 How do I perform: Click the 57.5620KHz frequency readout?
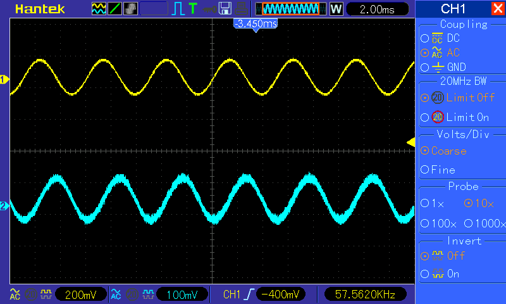point(365,294)
